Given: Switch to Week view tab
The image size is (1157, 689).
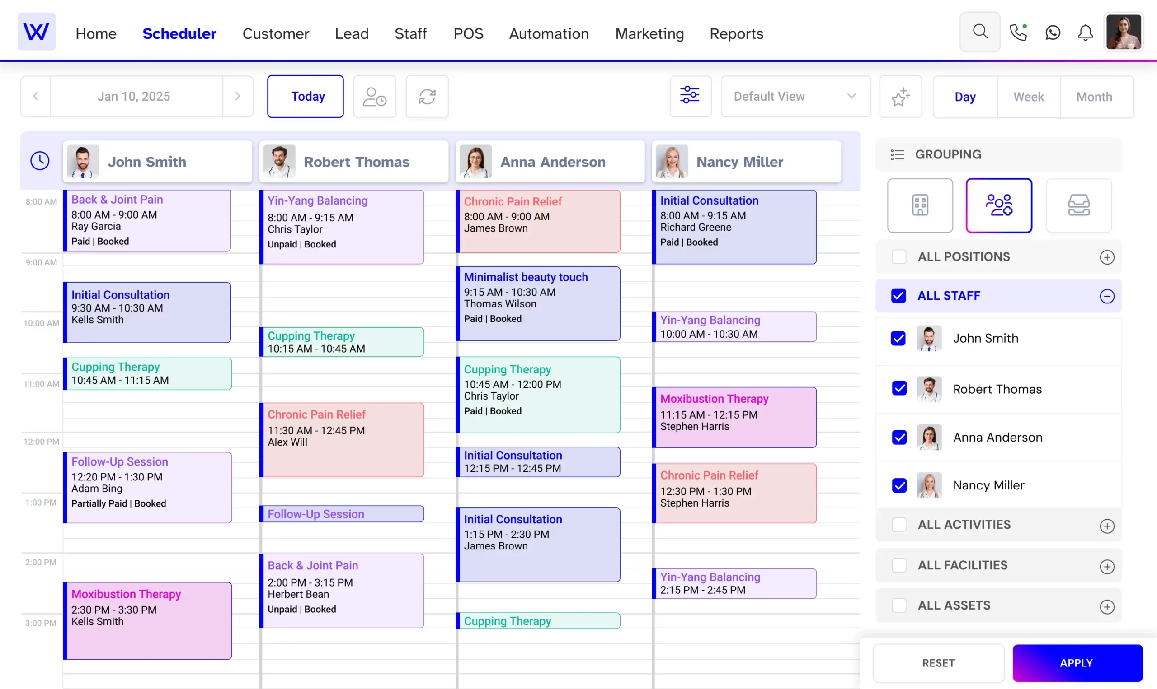Looking at the screenshot, I should [1028, 96].
